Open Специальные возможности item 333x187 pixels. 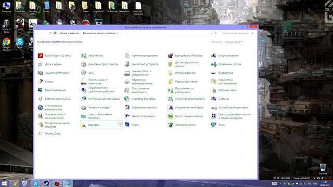coord(50,108)
